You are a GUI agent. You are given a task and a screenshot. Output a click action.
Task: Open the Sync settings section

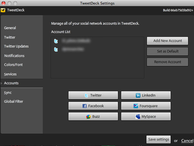click(x=8, y=93)
